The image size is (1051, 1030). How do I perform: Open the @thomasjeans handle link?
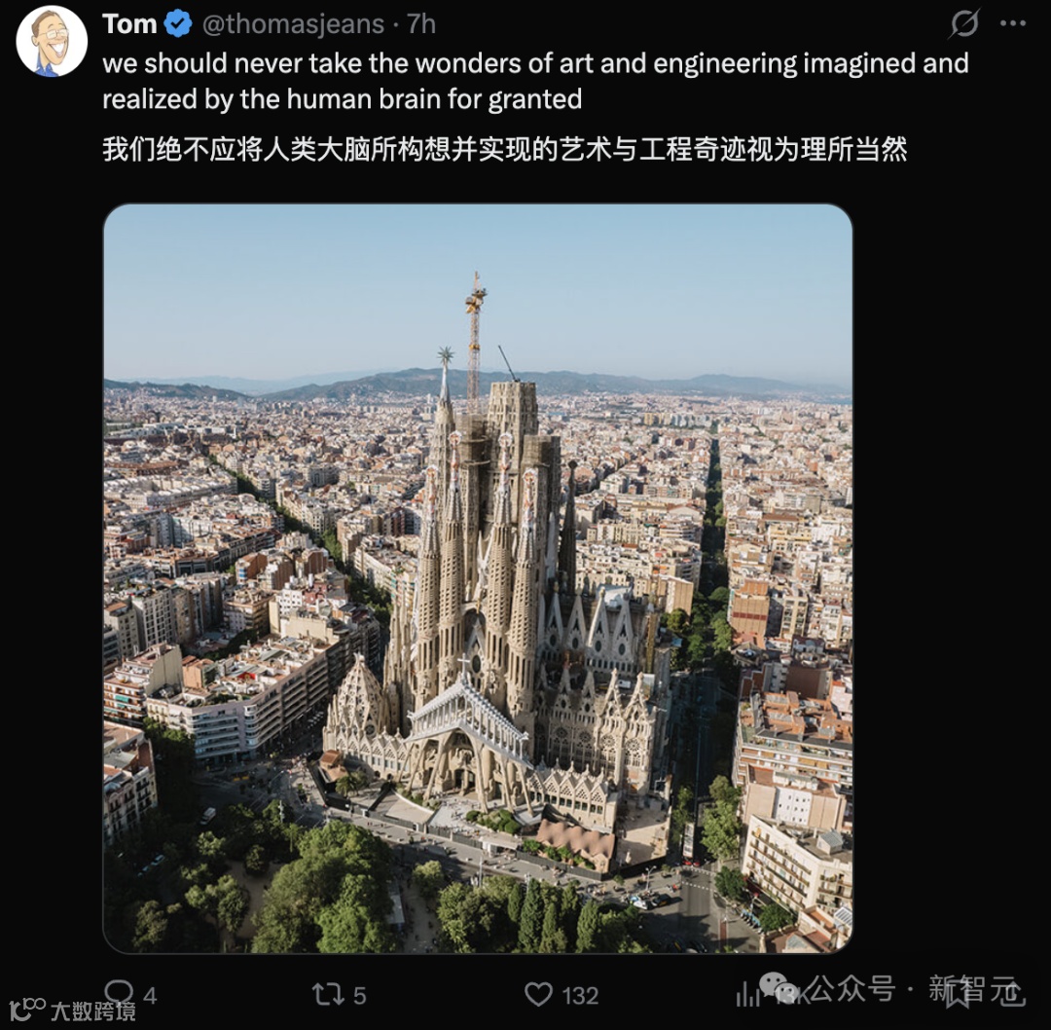pos(293,24)
